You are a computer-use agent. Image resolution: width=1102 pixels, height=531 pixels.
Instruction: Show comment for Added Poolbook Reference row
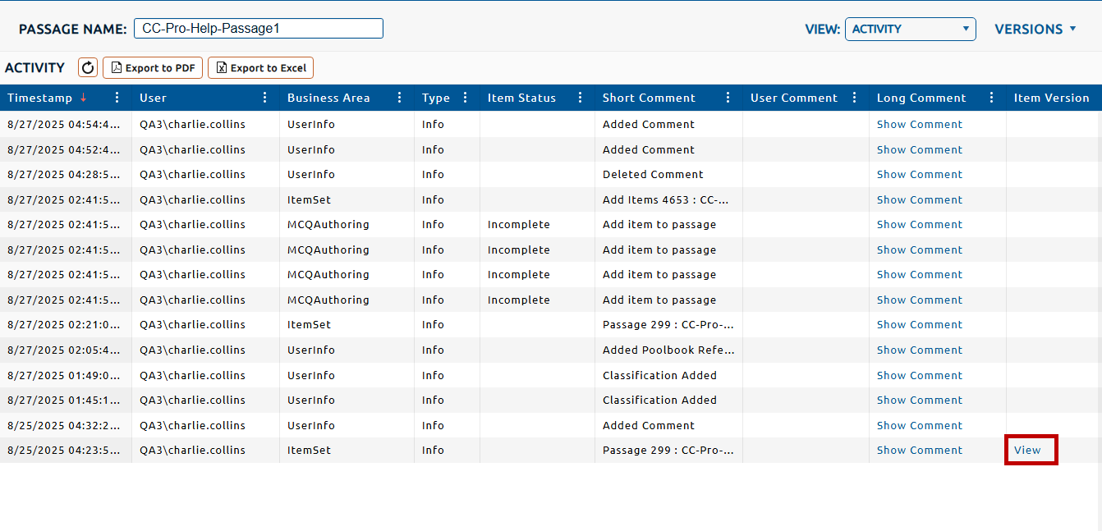[x=919, y=350]
